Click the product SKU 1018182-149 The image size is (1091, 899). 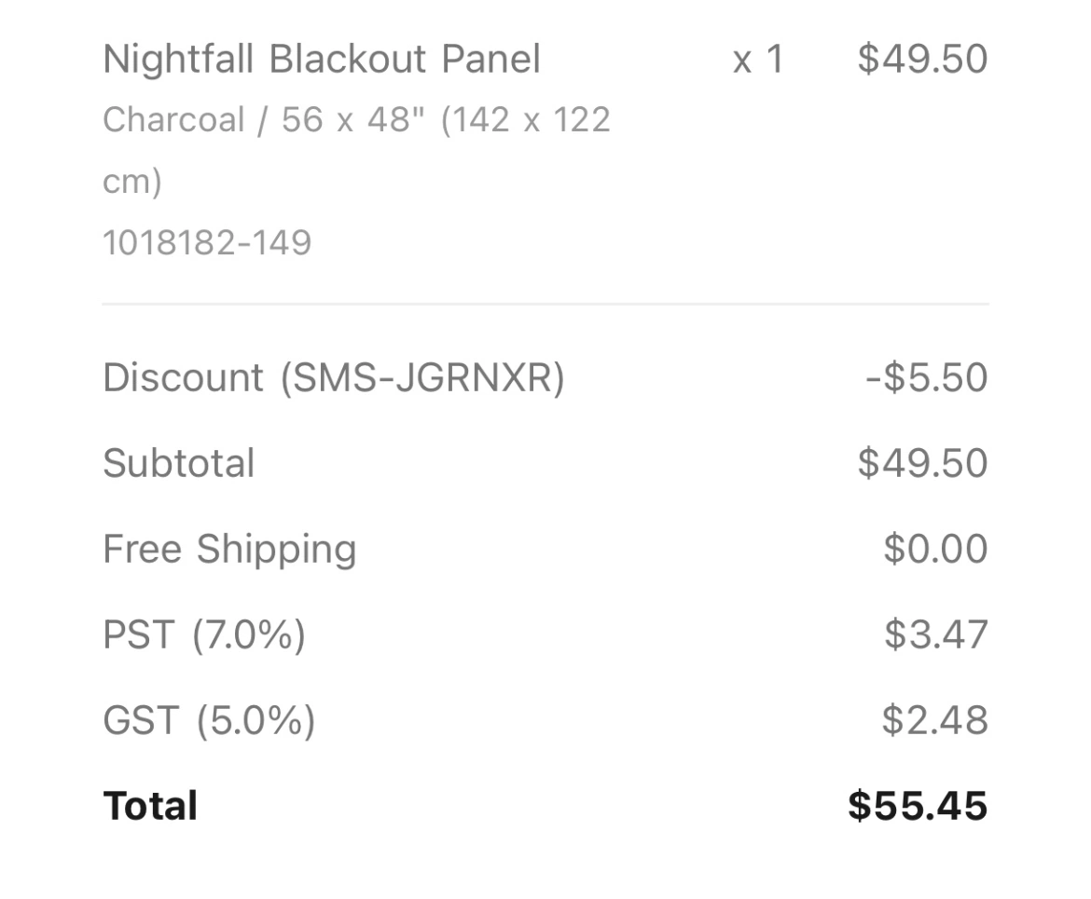(x=207, y=242)
